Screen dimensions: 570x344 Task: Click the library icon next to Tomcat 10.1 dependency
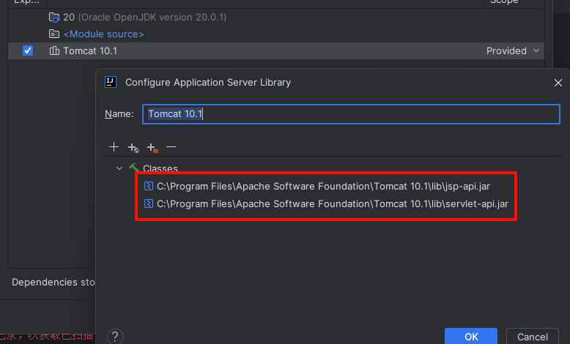54,51
